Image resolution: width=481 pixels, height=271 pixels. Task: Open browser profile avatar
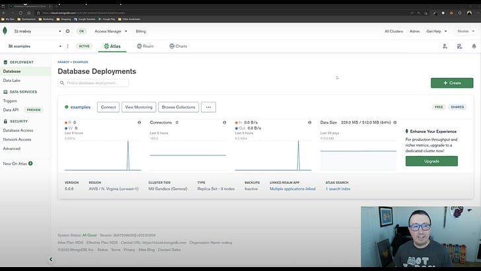coord(469,13)
